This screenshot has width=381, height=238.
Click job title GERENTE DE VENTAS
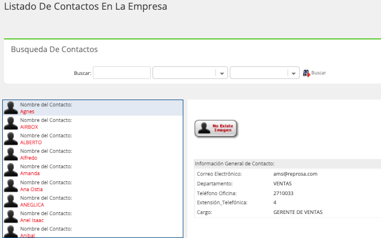point(298,212)
